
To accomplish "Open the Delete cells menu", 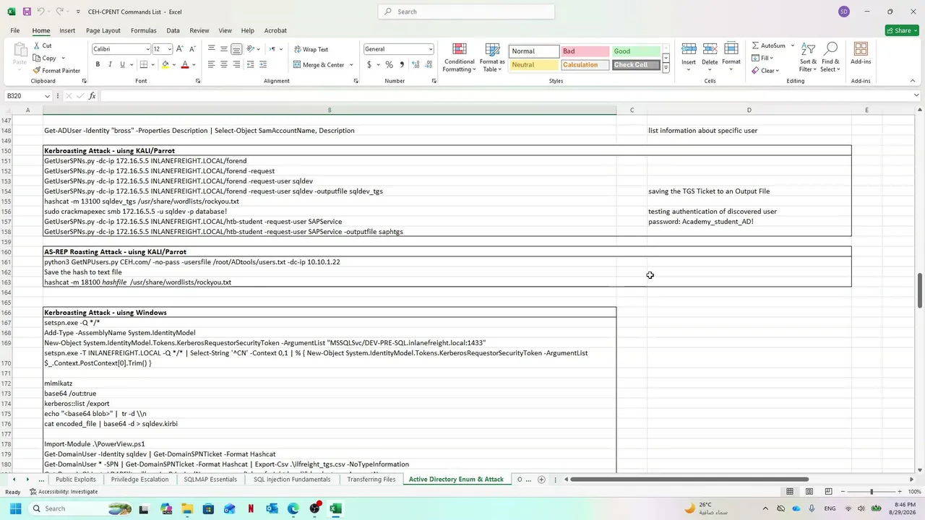I will [710, 56].
